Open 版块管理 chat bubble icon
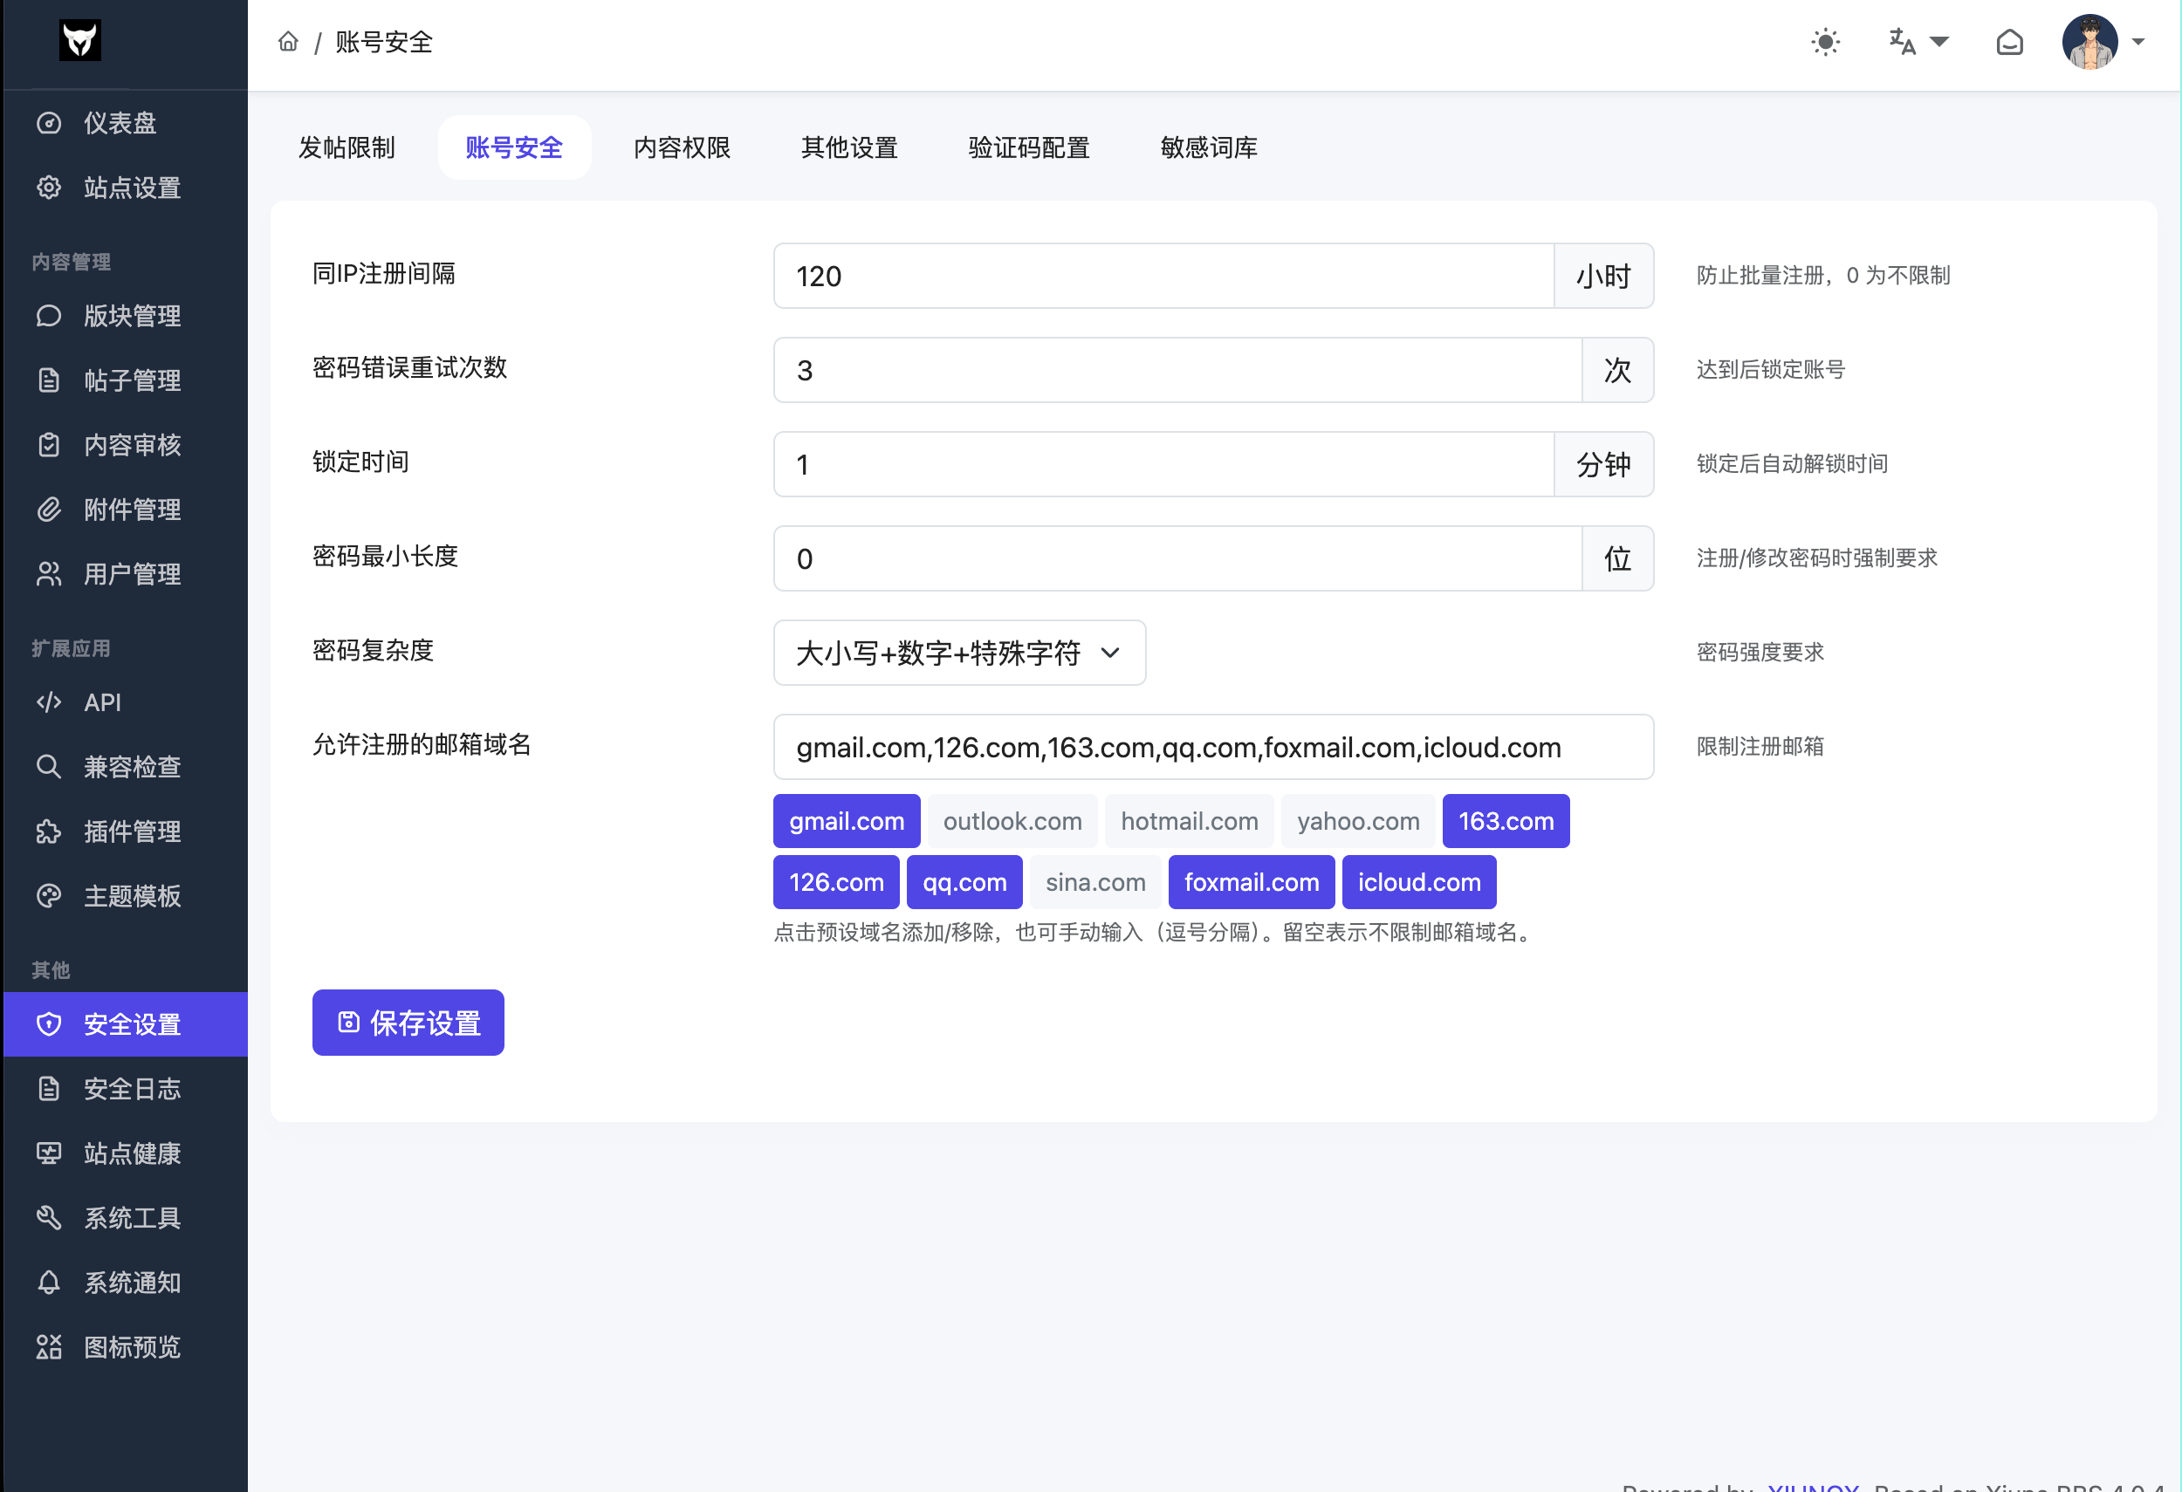The image size is (2182, 1492). tap(49, 316)
